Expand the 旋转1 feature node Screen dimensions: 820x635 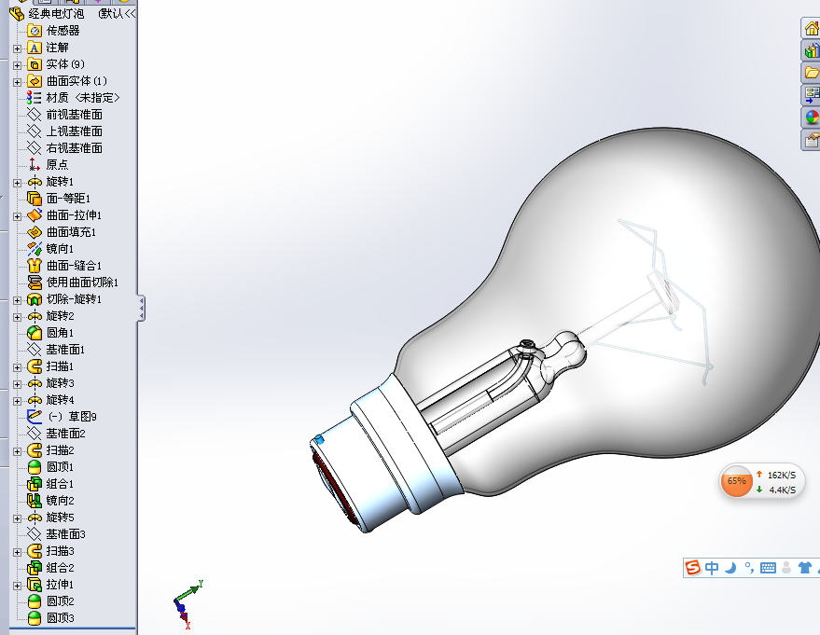[x=17, y=183]
